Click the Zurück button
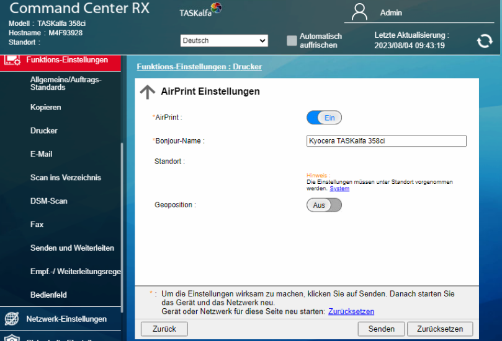The width and height of the screenshot is (502, 341). tap(164, 329)
